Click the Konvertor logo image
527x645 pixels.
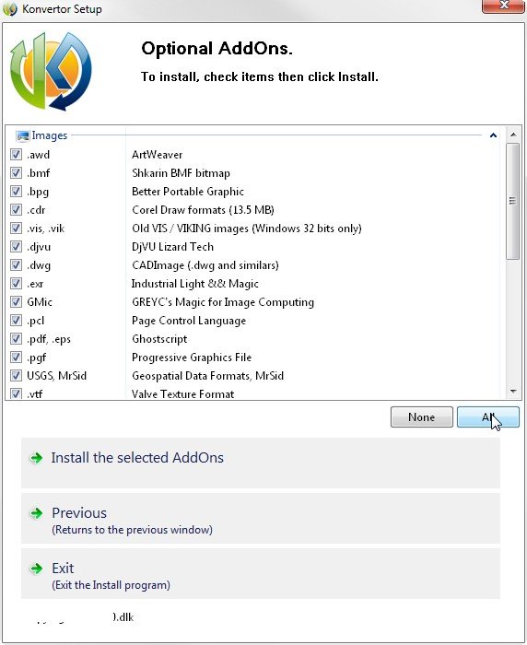51,72
